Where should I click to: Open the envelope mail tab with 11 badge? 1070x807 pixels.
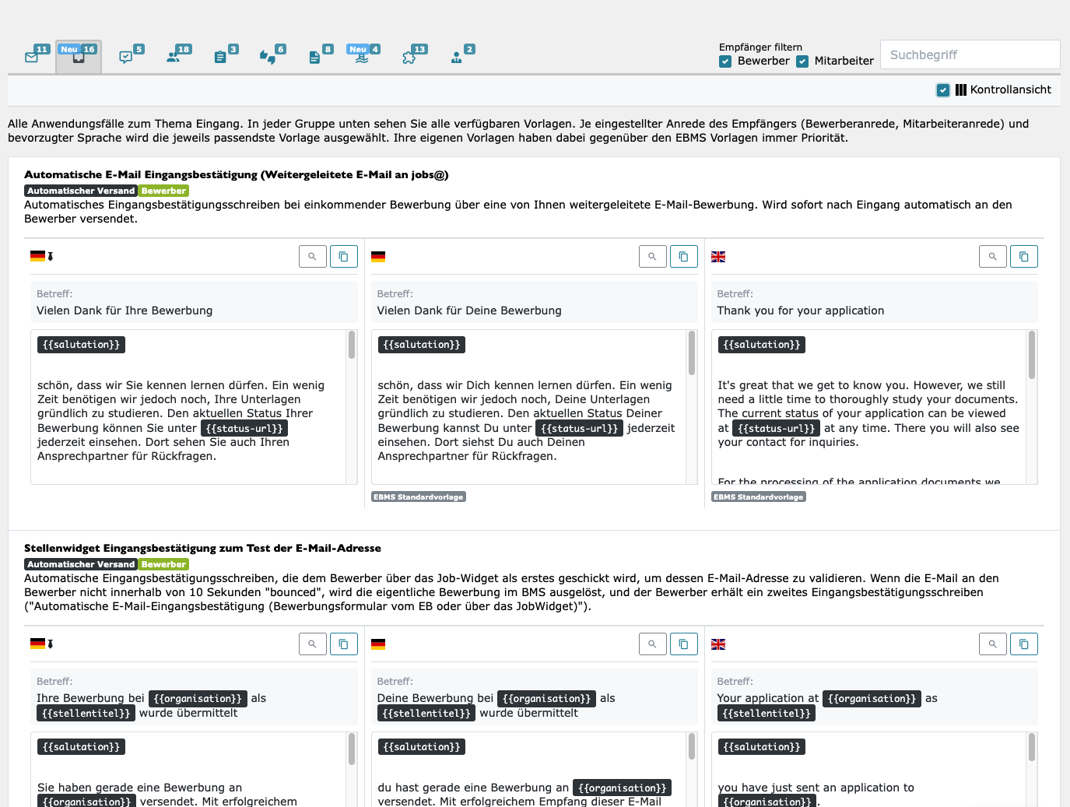coord(33,57)
